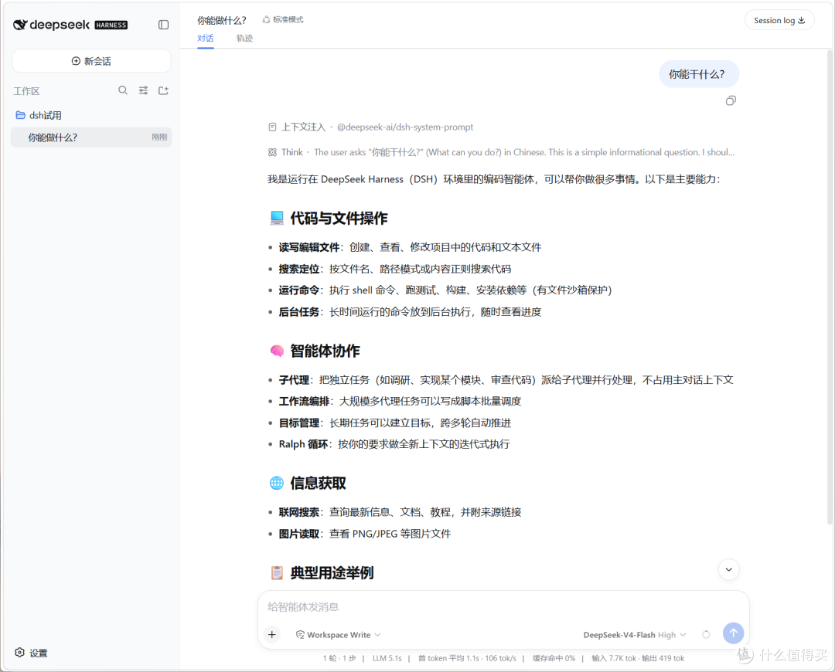
Task: Jump to bottom with down chevron button
Action: 728,569
